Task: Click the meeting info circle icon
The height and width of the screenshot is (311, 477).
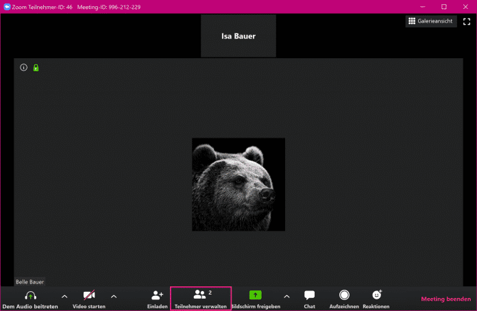Action: [x=23, y=67]
